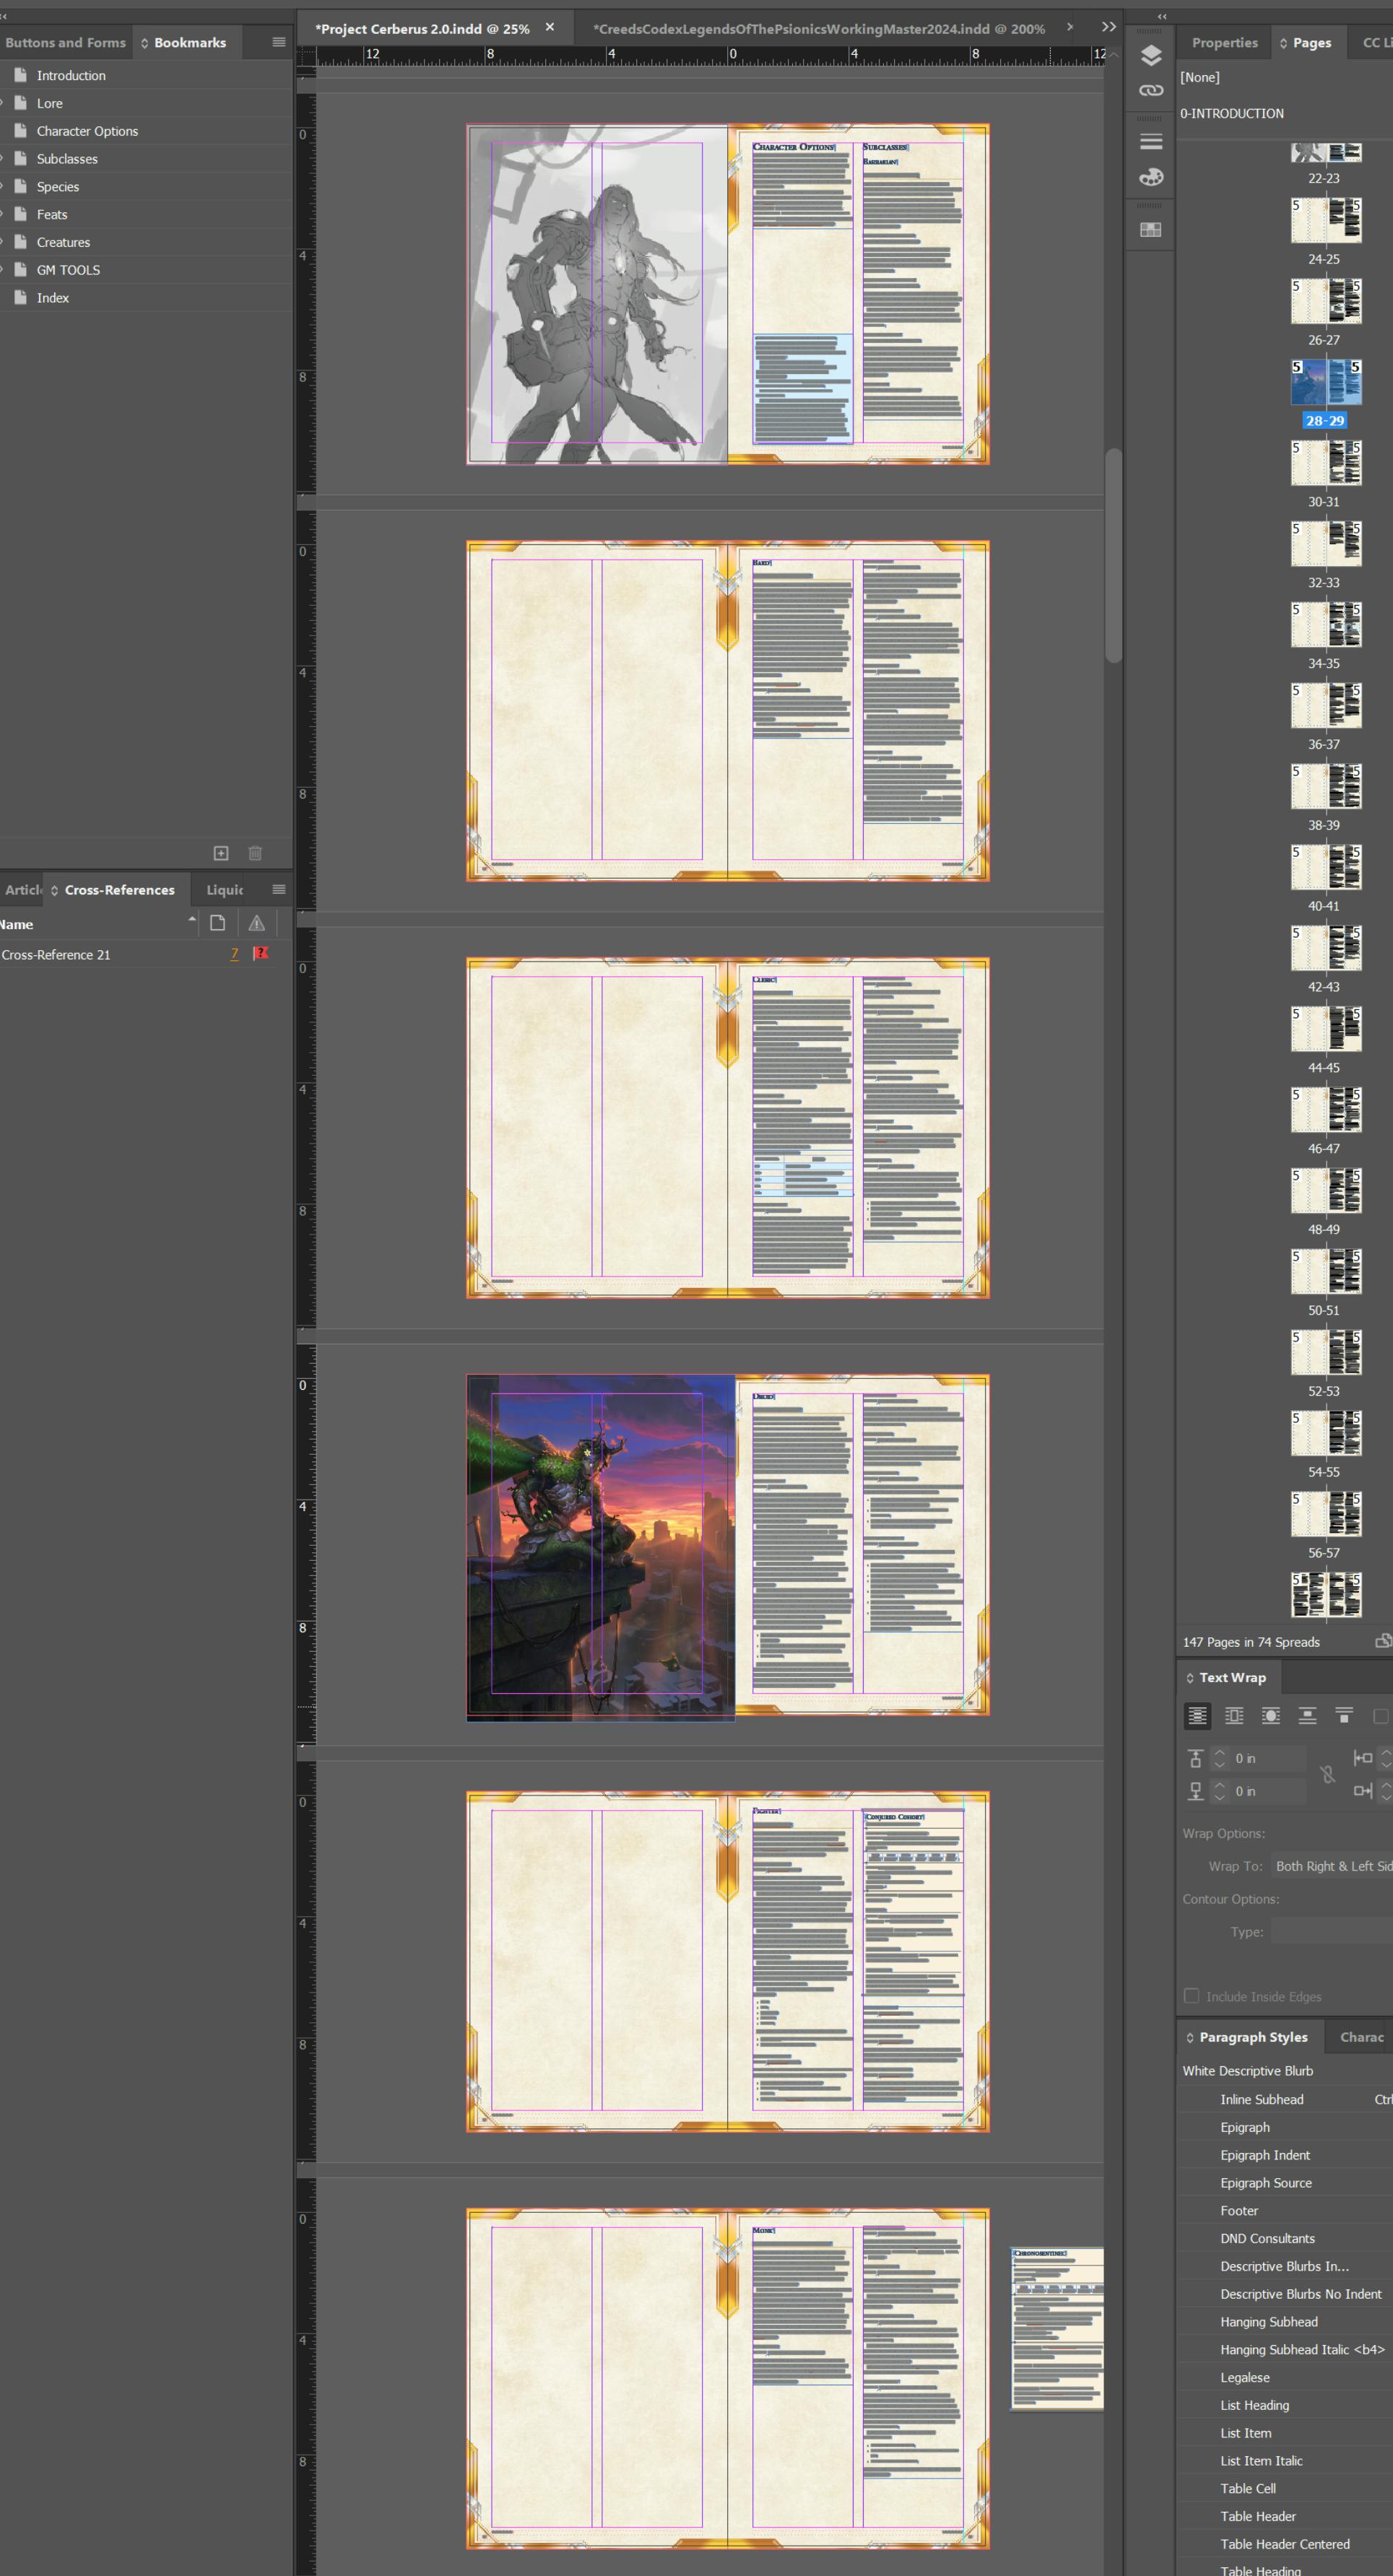This screenshot has height=2576, width=1393.
Task: Open the Stroke panel icon
Action: 1151,141
